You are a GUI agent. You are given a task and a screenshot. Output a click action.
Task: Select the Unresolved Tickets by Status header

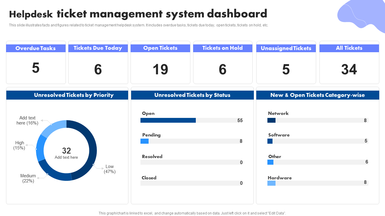[192, 95]
